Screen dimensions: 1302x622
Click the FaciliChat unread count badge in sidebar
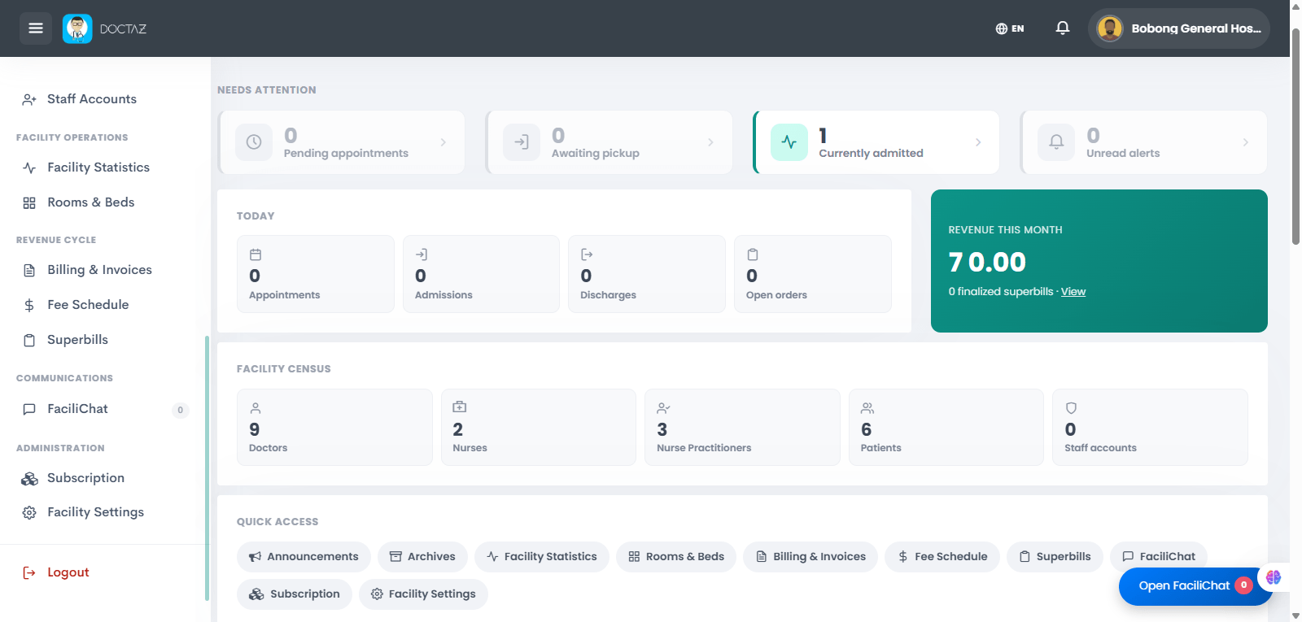181,410
